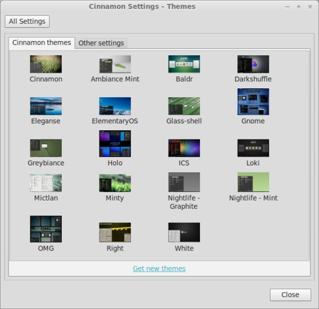The height and width of the screenshot is (309, 319).
Task: Open the Cinnamon themes tab
Action: [41, 43]
